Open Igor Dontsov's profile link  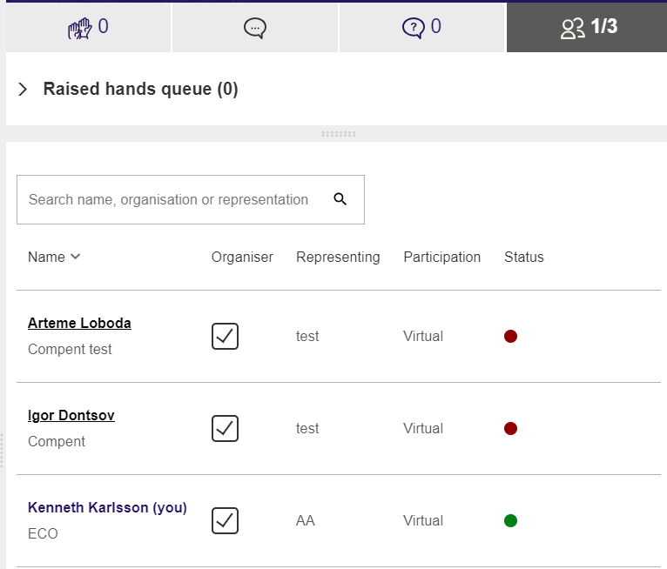coord(71,415)
